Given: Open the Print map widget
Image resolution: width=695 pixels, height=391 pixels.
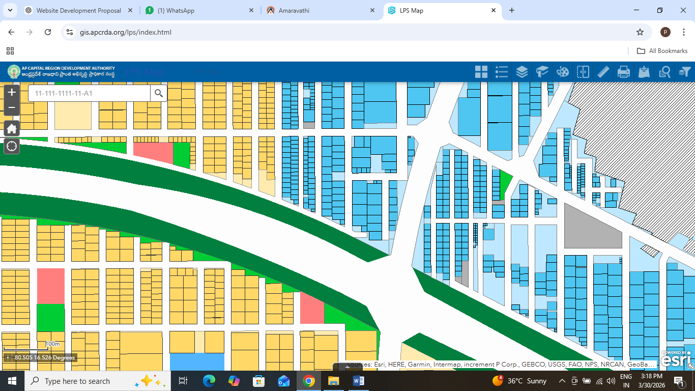Looking at the screenshot, I should [x=624, y=72].
